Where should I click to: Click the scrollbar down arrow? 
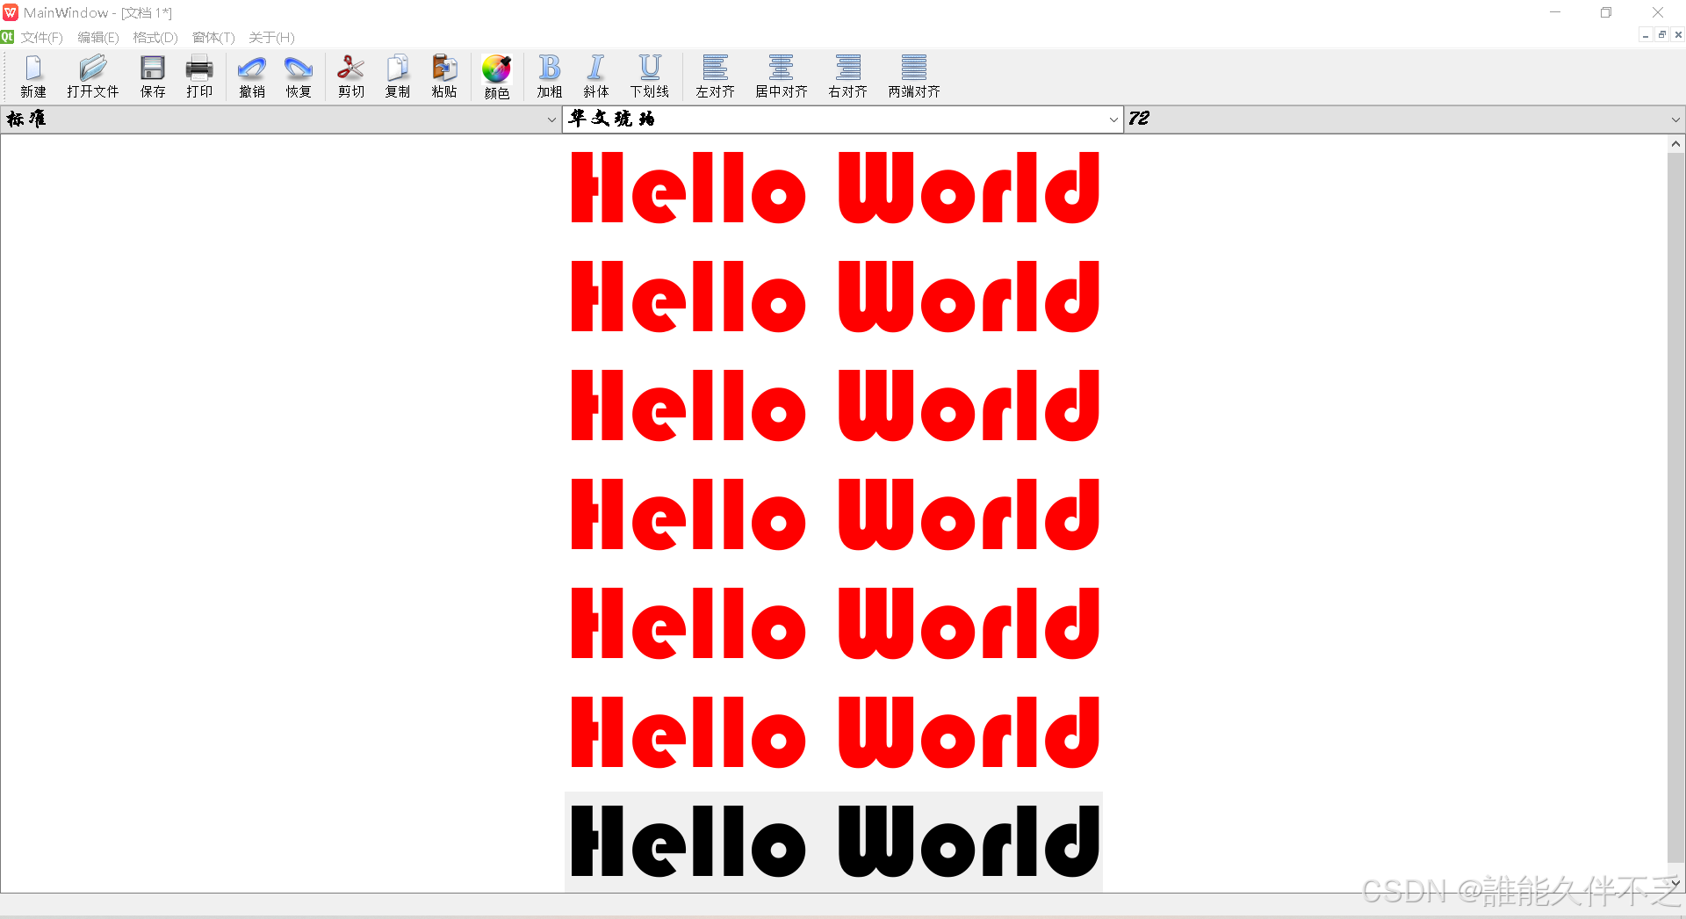pos(1675,883)
